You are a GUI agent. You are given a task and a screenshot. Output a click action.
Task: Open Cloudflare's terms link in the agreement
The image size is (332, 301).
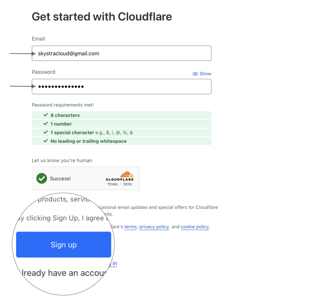pyautogui.click(x=130, y=227)
